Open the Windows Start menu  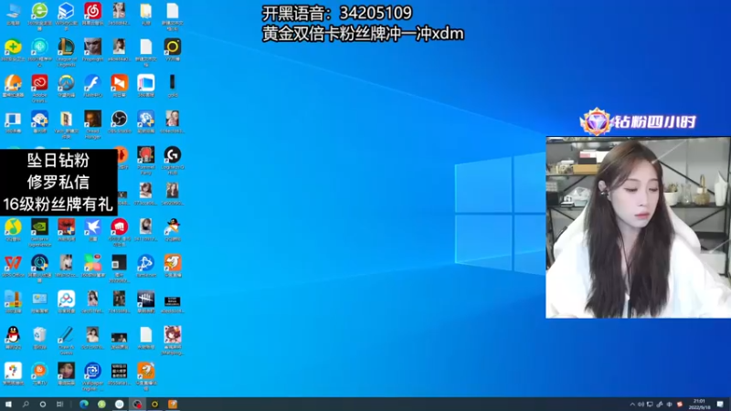pyautogui.click(x=8, y=404)
